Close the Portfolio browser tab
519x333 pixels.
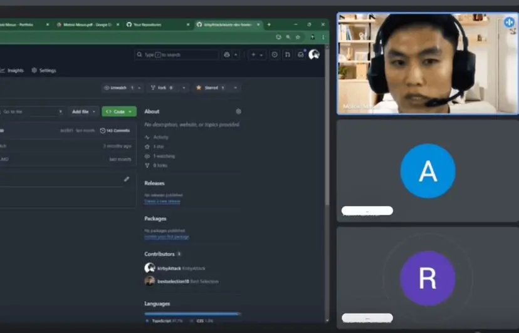(x=48, y=24)
